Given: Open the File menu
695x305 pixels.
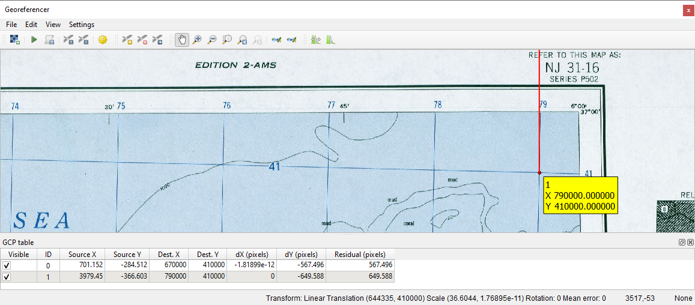Looking at the screenshot, I should pyautogui.click(x=11, y=25).
